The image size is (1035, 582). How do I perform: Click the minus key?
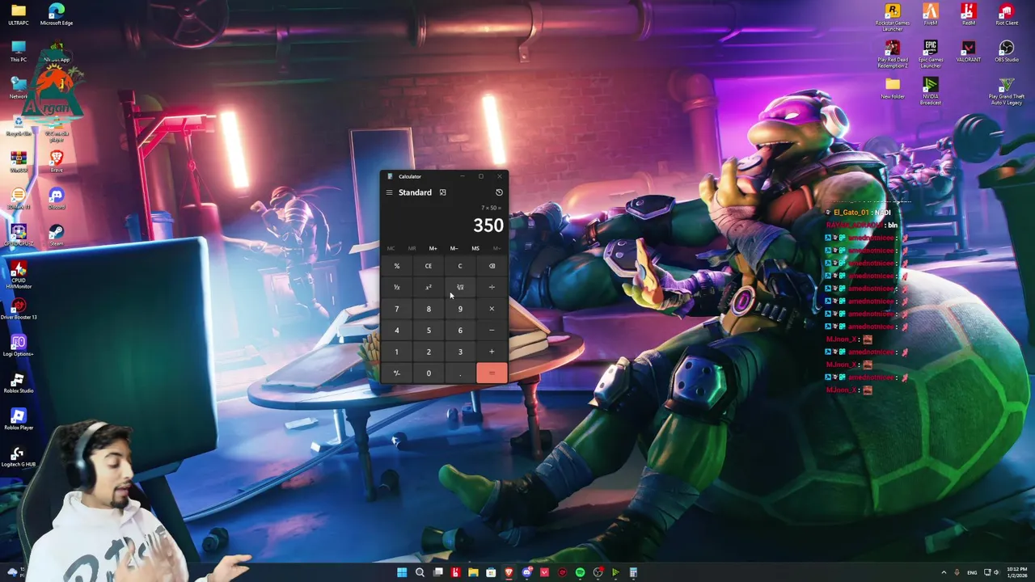[492, 330]
